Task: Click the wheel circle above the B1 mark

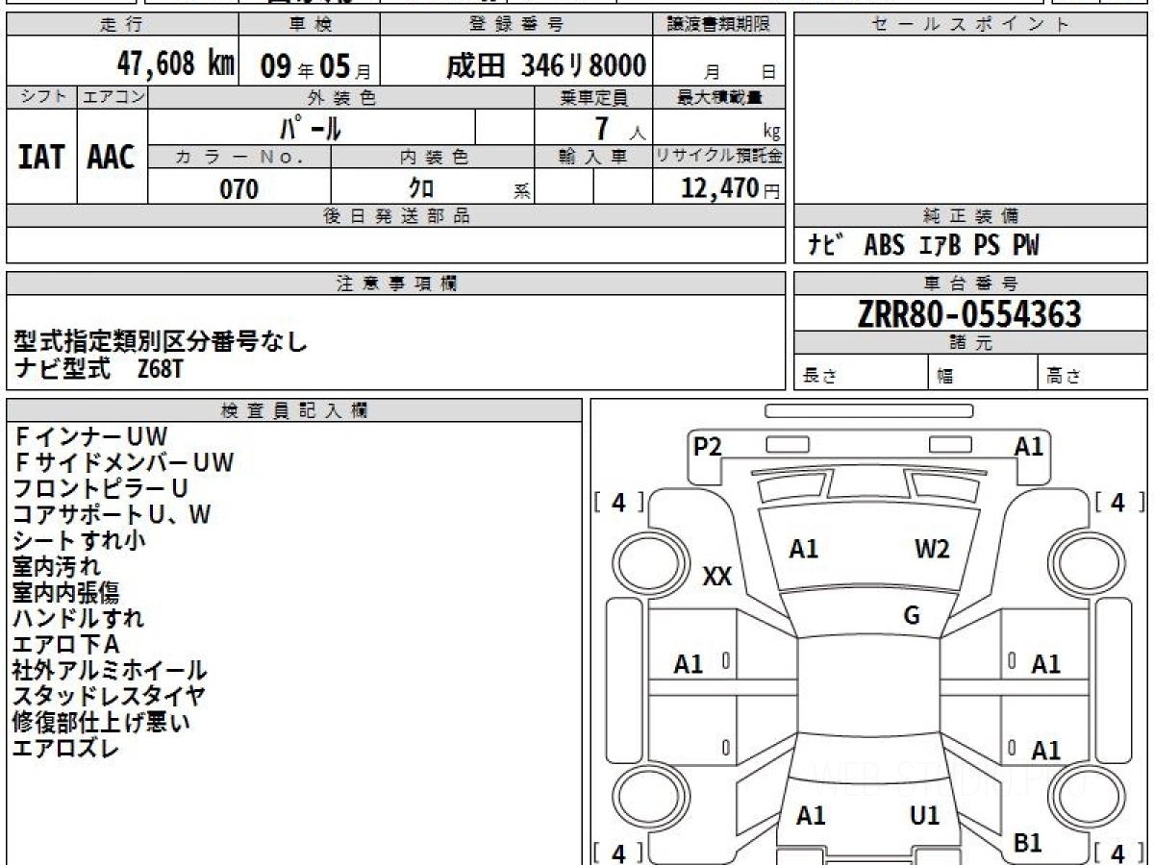Action: [x=1085, y=795]
